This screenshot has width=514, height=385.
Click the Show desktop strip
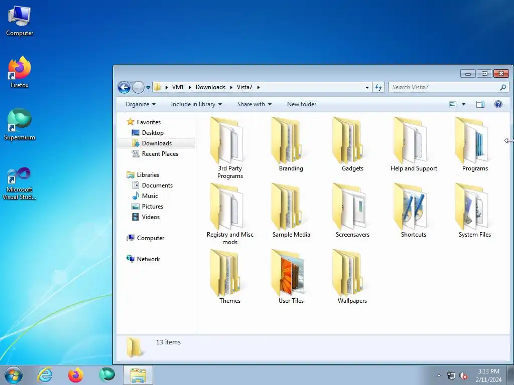click(x=511, y=375)
